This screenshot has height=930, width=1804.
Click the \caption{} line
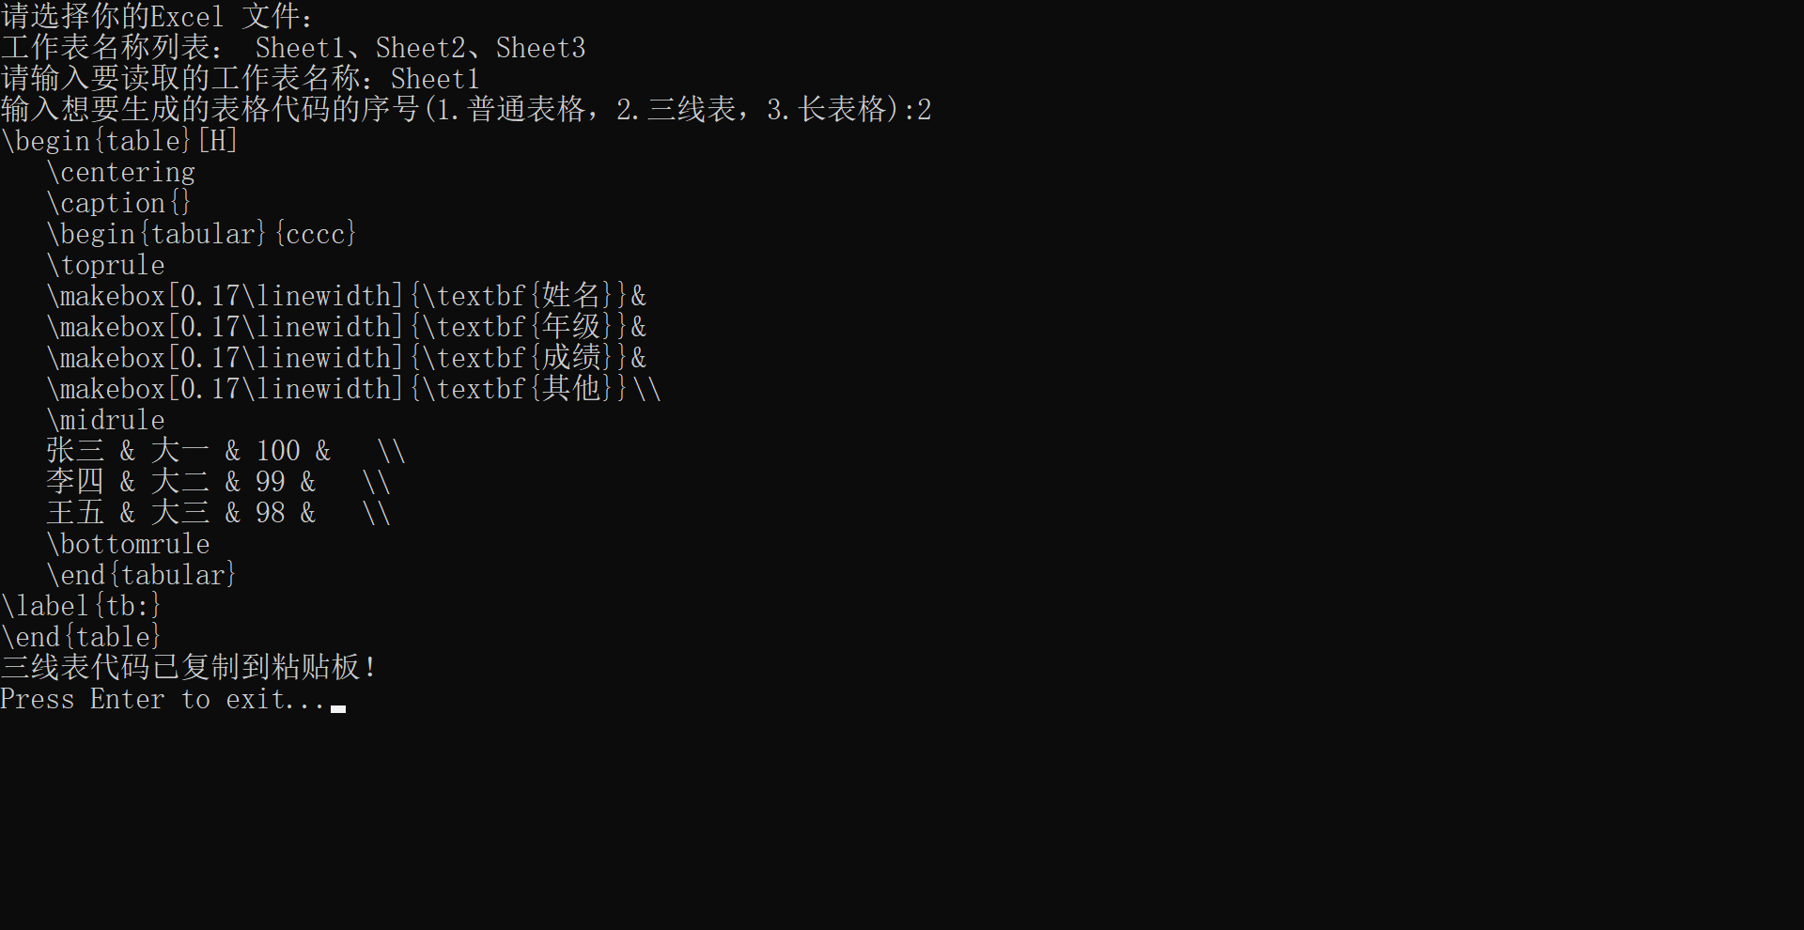[118, 203]
